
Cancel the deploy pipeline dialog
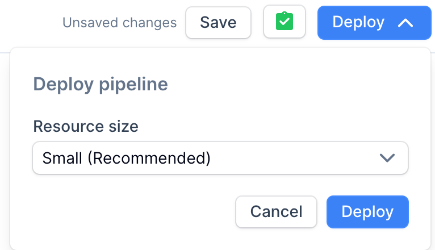point(276,212)
